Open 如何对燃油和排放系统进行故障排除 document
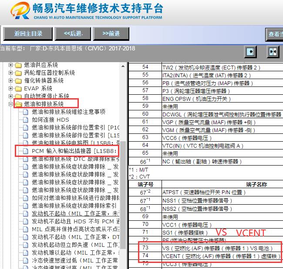 coord(75,198)
